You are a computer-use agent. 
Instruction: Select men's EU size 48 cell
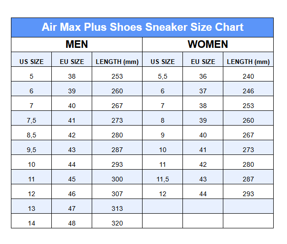72,223
